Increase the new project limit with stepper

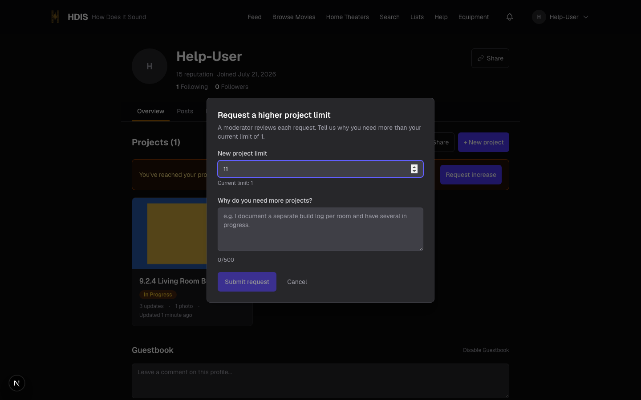(414, 167)
